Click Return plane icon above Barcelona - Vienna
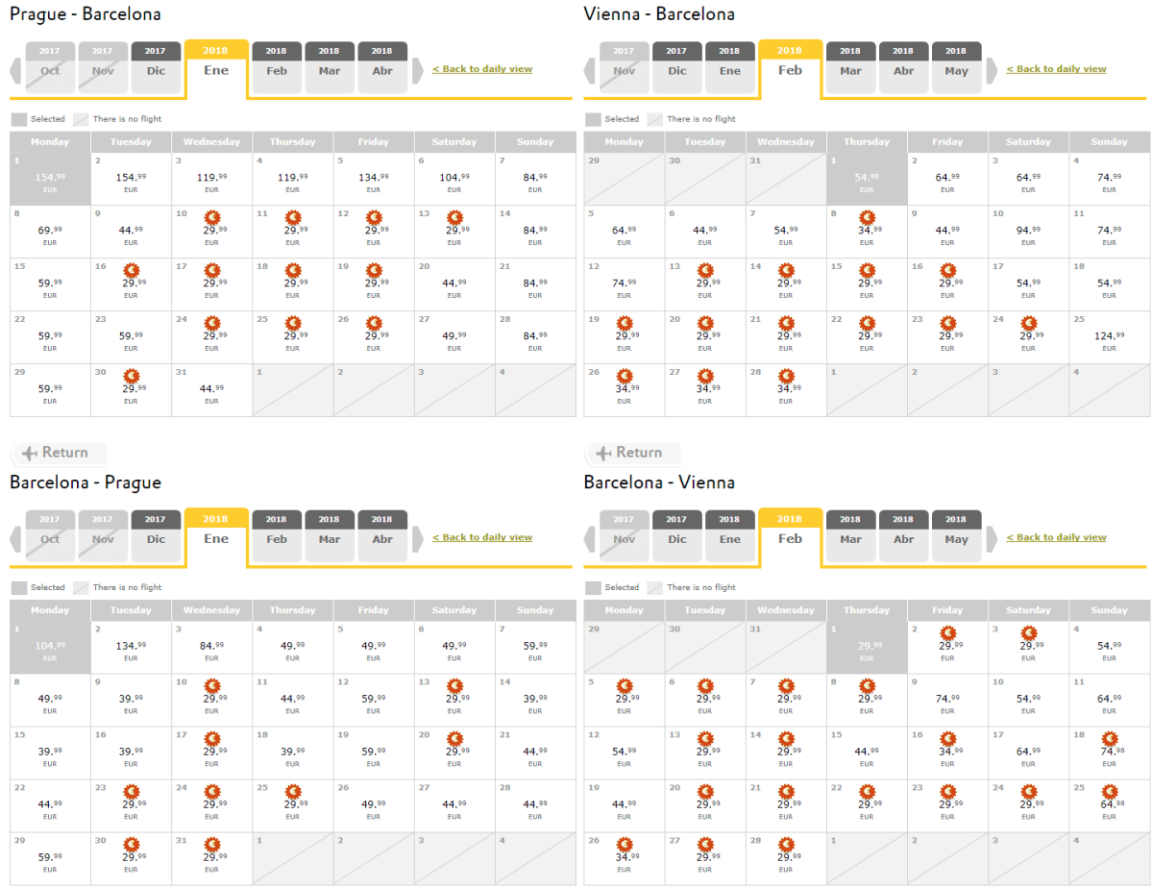Viewport: 1153px width, 888px height. [x=604, y=453]
